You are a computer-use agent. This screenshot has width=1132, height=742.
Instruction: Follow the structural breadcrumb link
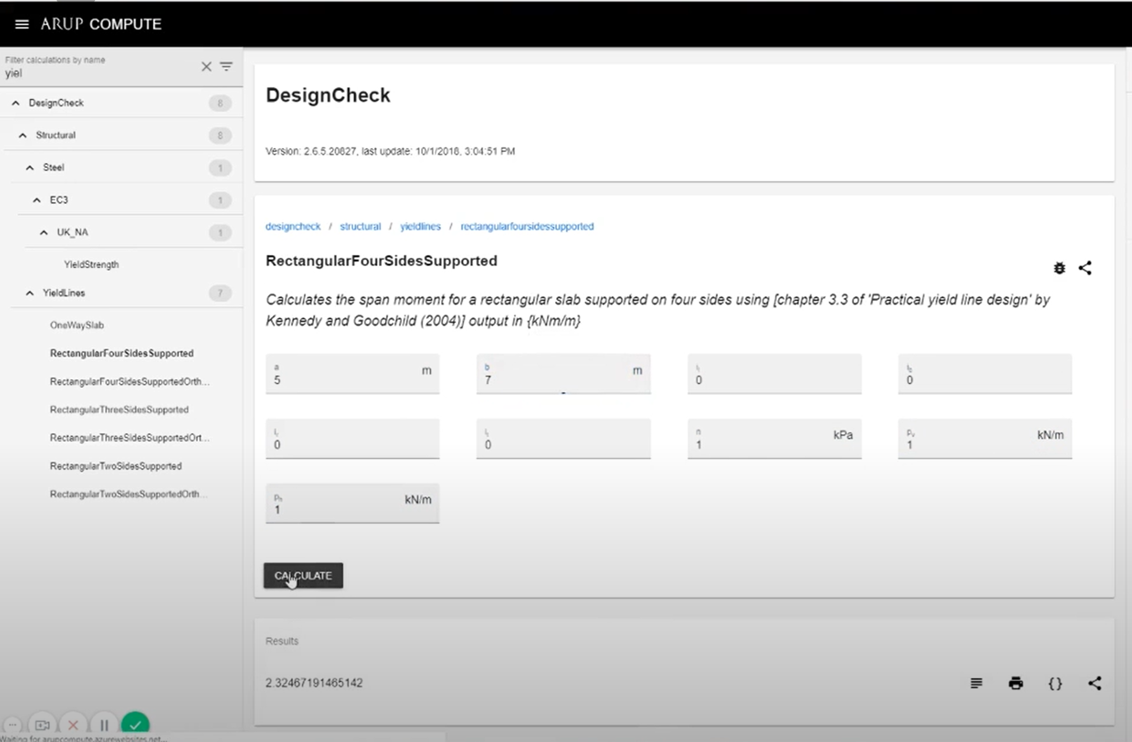[x=360, y=226]
